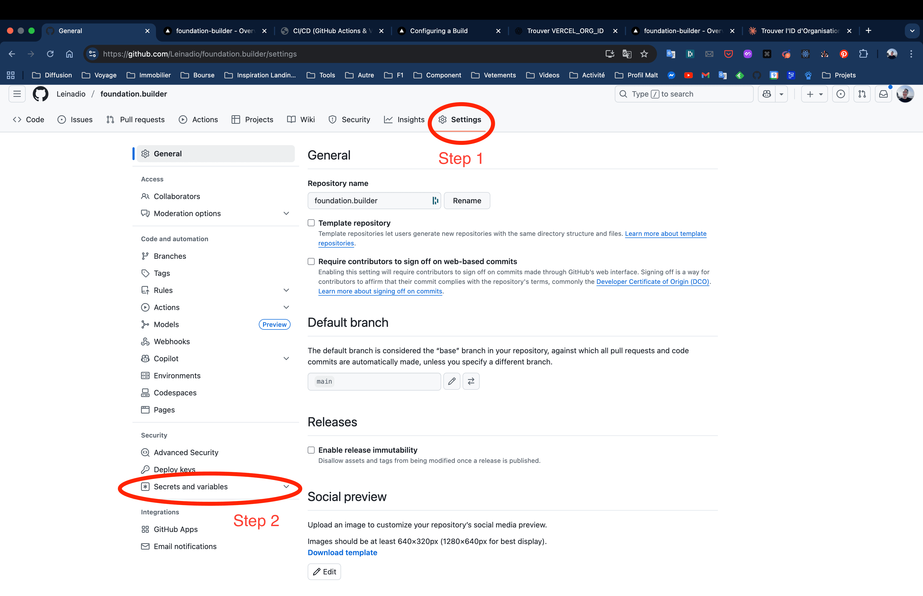
Task: Click the switch default branch arrows icon
Action: point(471,381)
